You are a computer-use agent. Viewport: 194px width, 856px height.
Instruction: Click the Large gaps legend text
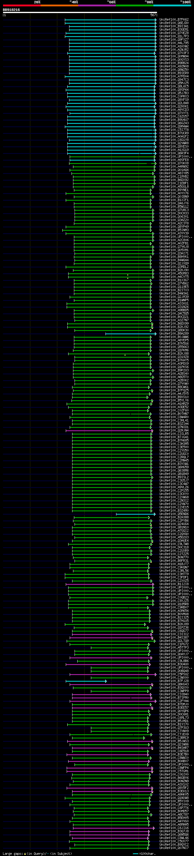click(37, 854)
